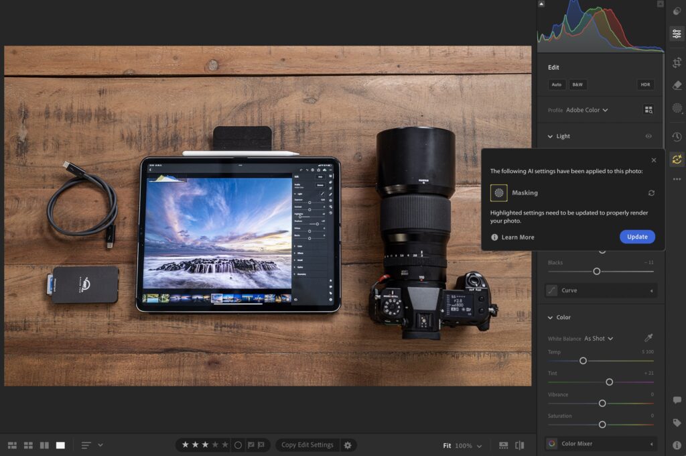
Task: Toggle Light panel adjustments visibility
Action: (648, 136)
